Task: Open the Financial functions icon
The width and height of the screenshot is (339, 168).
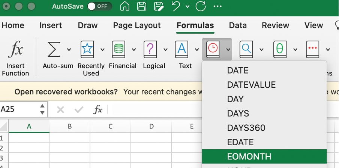Action: [x=118, y=50]
